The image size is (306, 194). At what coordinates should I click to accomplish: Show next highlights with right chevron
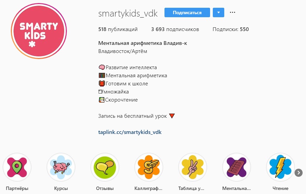pyautogui.click(x=298, y=172)
